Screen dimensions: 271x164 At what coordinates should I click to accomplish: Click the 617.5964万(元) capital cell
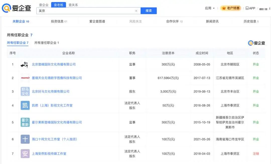coord(168,78)
